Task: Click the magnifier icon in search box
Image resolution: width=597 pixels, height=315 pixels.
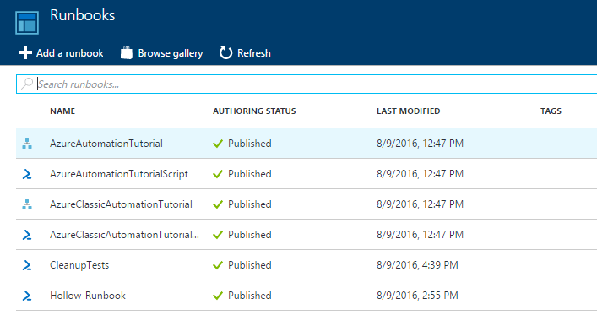Action: [27, 84]
